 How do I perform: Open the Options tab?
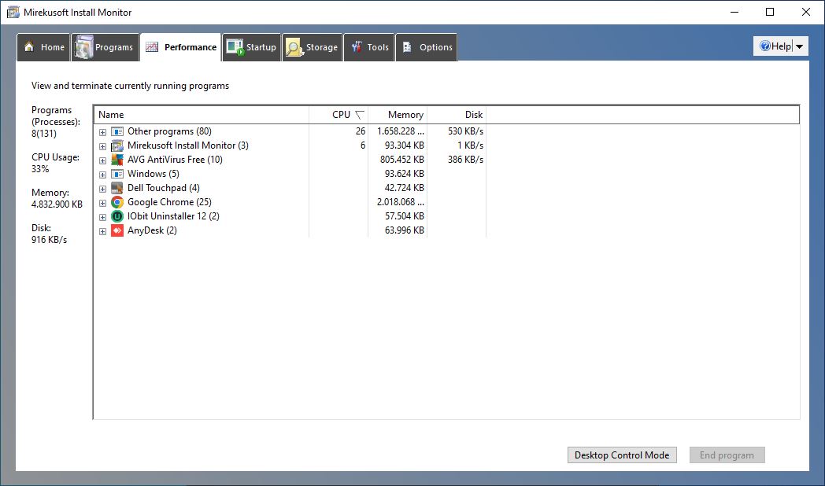427,47
